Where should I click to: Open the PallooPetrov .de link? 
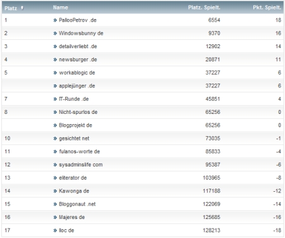coord(78,20)
